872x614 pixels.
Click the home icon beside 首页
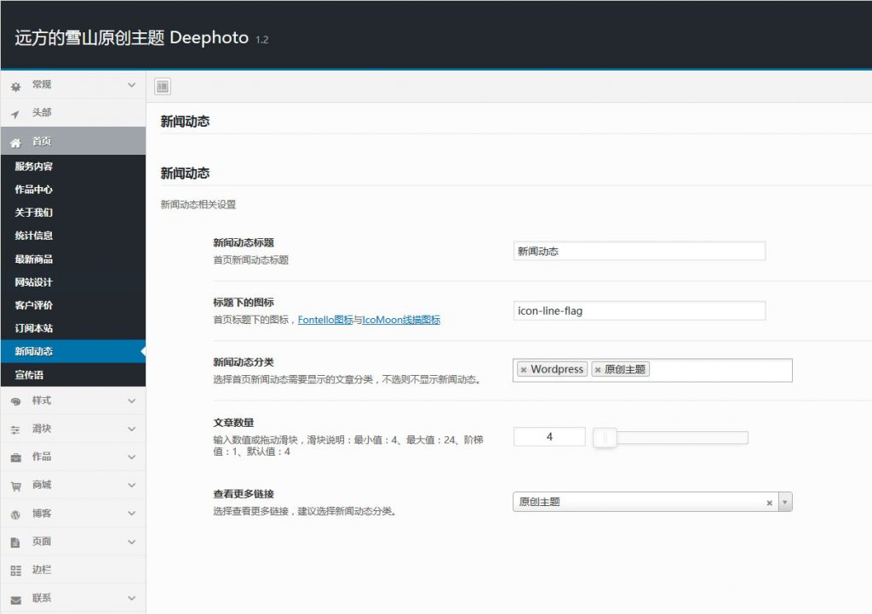[14, 141]
